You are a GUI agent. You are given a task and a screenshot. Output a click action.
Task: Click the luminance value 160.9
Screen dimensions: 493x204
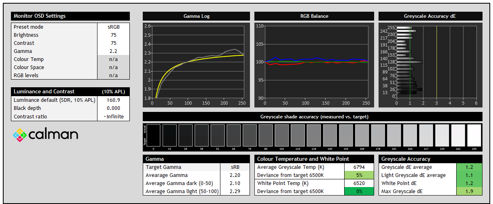114,100
